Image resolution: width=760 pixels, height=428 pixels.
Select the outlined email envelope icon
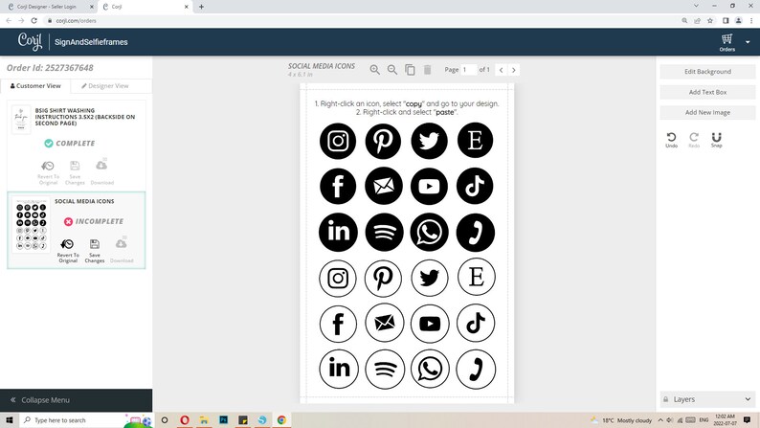point(385,323)
